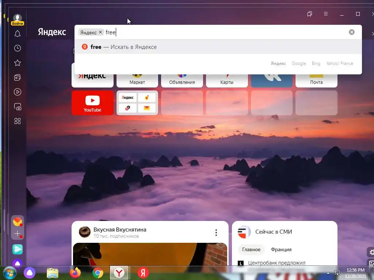Open the browser hamburger menu

click(x=325, y=14)
